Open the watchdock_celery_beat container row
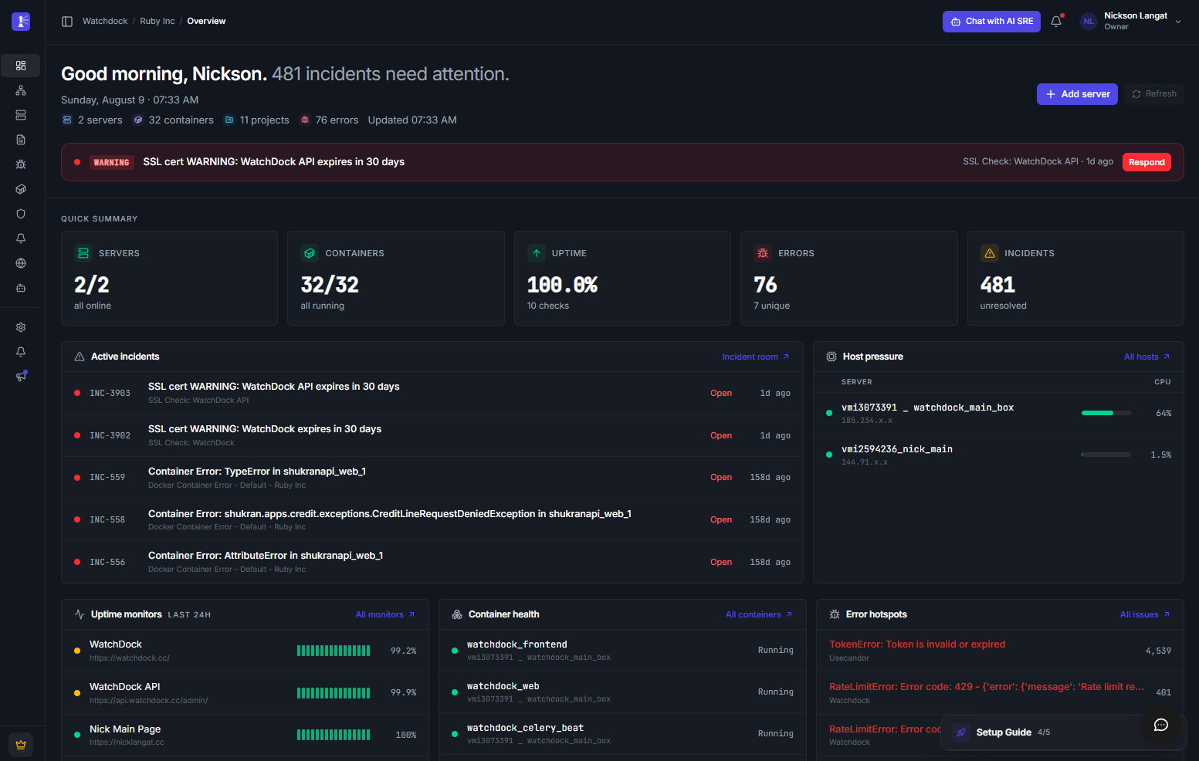Image resolution: width=1199 pixels, height=761 pixels. tap(622, 733)
